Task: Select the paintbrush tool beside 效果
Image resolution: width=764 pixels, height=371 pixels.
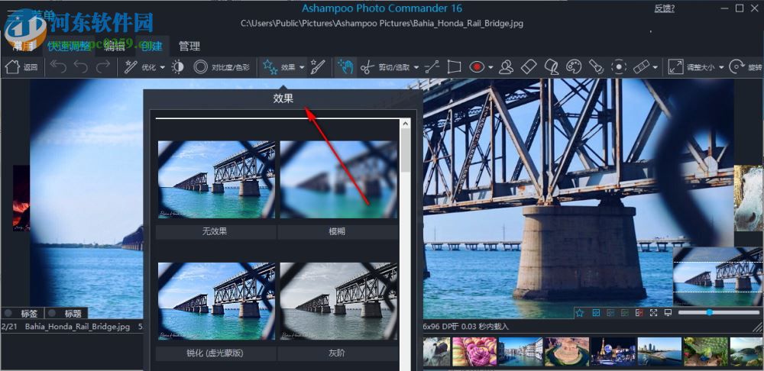Action: [318, 67]
